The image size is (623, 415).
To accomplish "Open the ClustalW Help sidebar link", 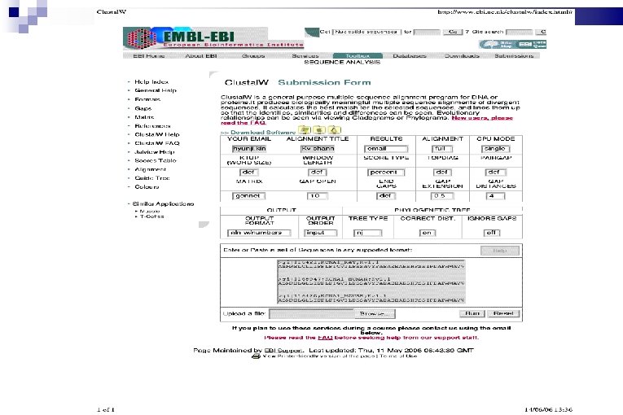I will click(157, 134).
